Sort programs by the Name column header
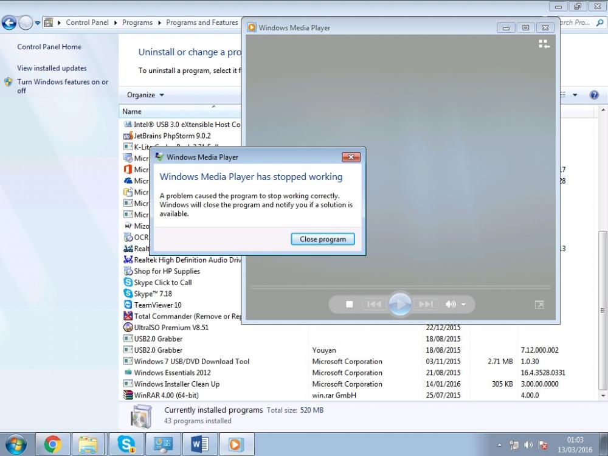The height and width of the screenshot is (456, 608). pos(132,111)
